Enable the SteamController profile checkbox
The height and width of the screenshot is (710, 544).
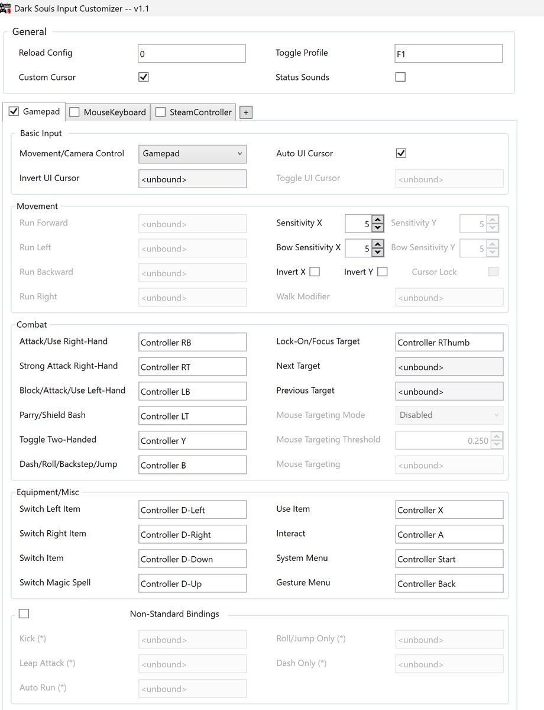point(160,112)
